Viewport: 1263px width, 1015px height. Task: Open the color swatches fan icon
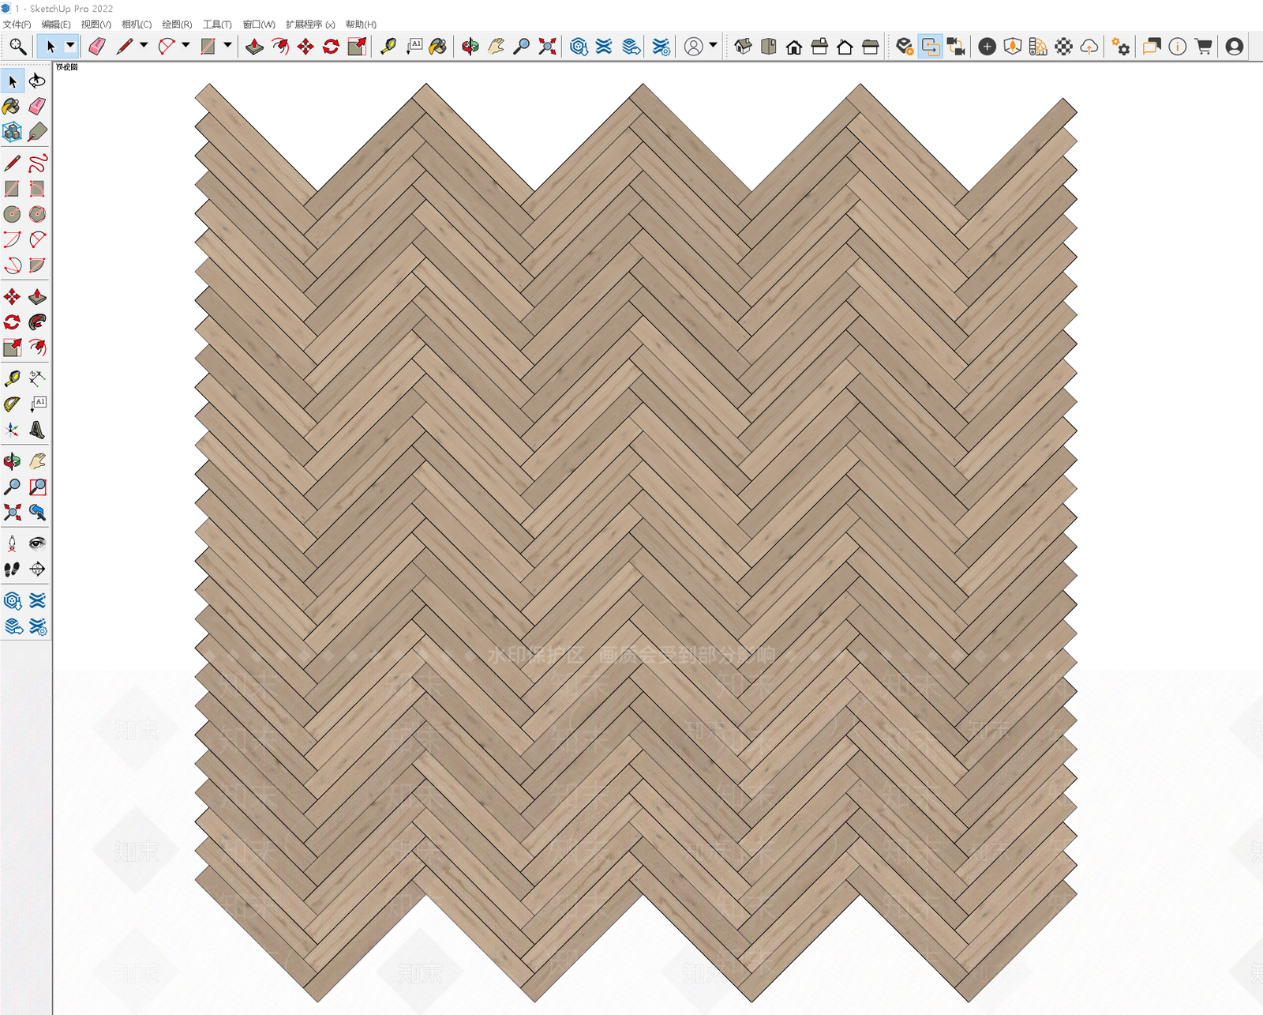click(1038, 47)
